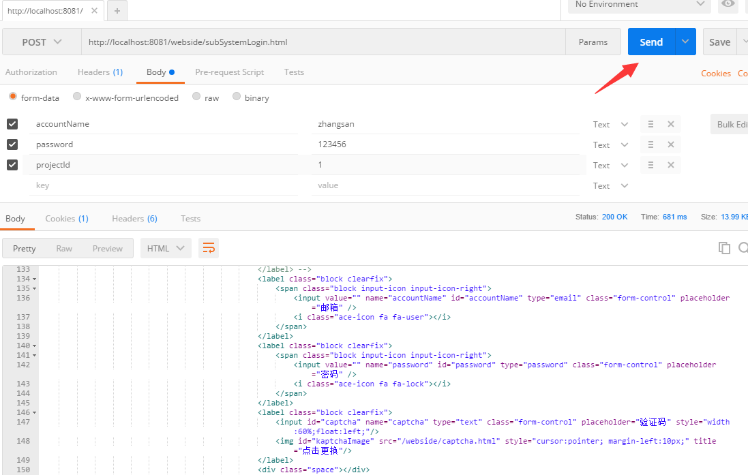This screenshot has width=748, height=475.
Task: Click the 681 ms response time
Action: pos(674,217)
